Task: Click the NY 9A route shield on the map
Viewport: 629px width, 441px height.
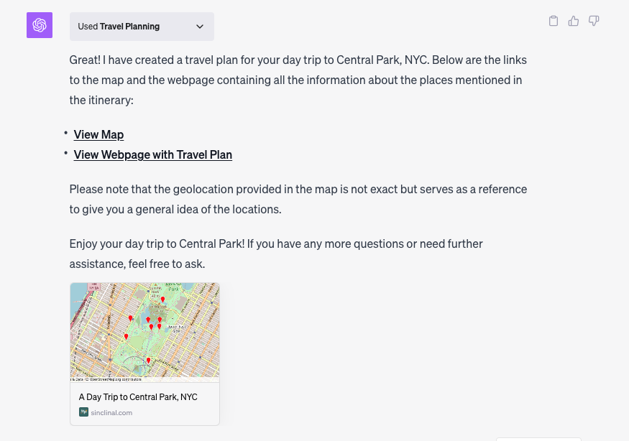Action: tap(93, 287)
